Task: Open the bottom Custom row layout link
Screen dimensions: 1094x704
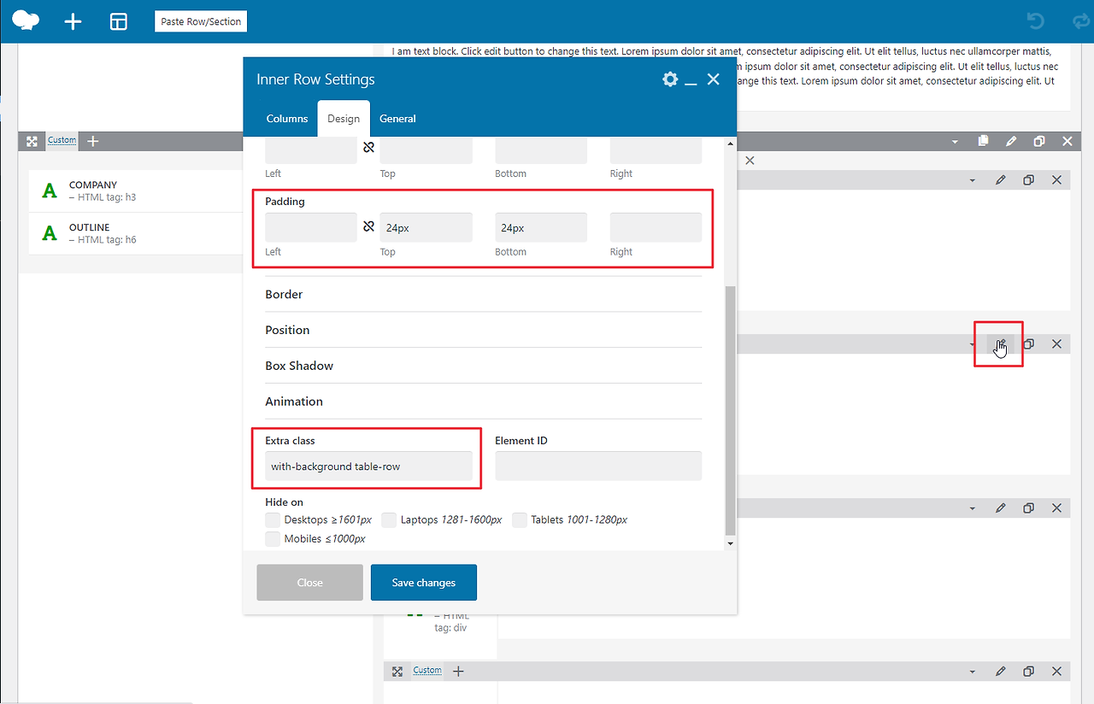Action: pyautogui.click(x=427, y=671)
